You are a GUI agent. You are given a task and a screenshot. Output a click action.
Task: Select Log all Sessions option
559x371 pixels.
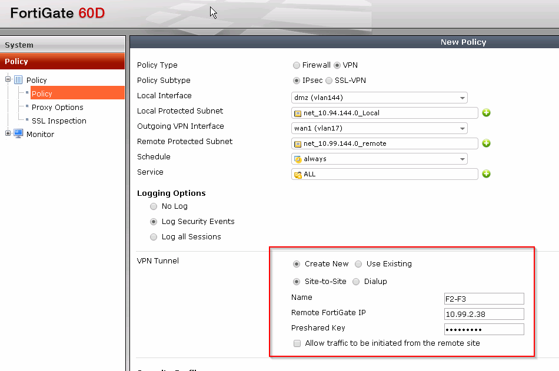(154, 237)
